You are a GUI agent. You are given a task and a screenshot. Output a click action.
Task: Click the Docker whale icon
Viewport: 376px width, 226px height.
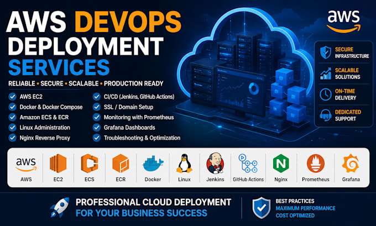(153, 164)
